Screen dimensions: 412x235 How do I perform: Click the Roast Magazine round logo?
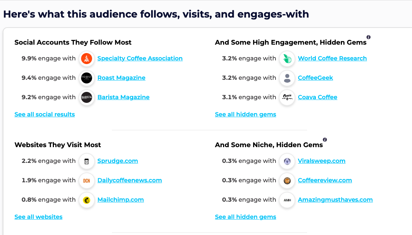[87, 78]
